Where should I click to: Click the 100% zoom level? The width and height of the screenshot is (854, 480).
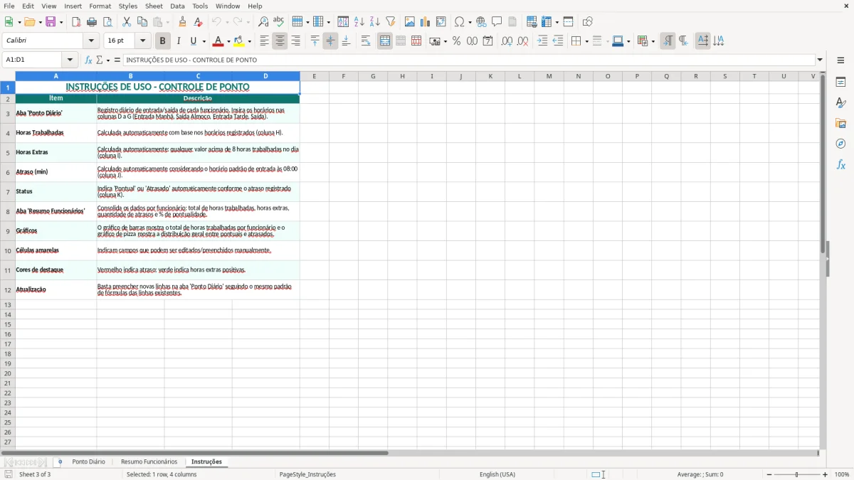[x=842, y=474]
